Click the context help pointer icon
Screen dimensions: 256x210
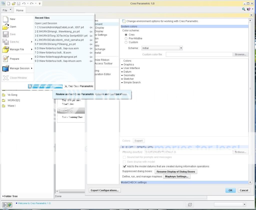coord(249,9)
